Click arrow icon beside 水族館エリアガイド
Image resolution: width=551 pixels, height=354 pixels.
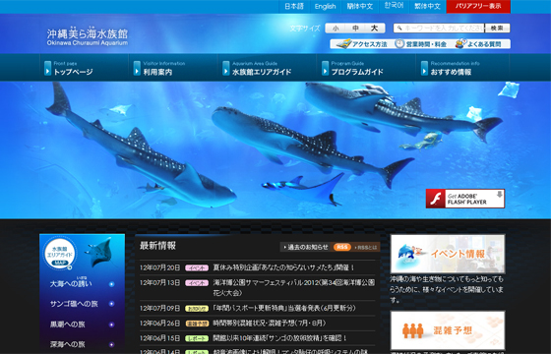(x=226, y=68)
